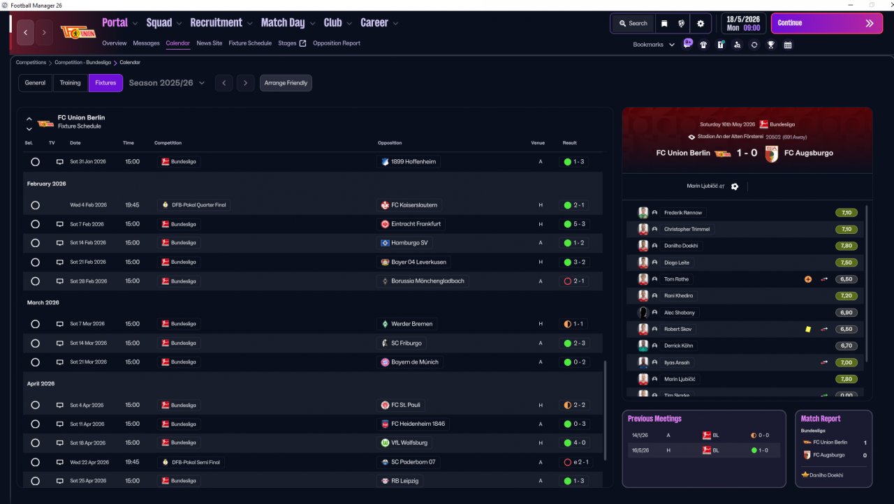Click the Stages external link icon
This screenshot has width=894, height=504.
[302, 43]
